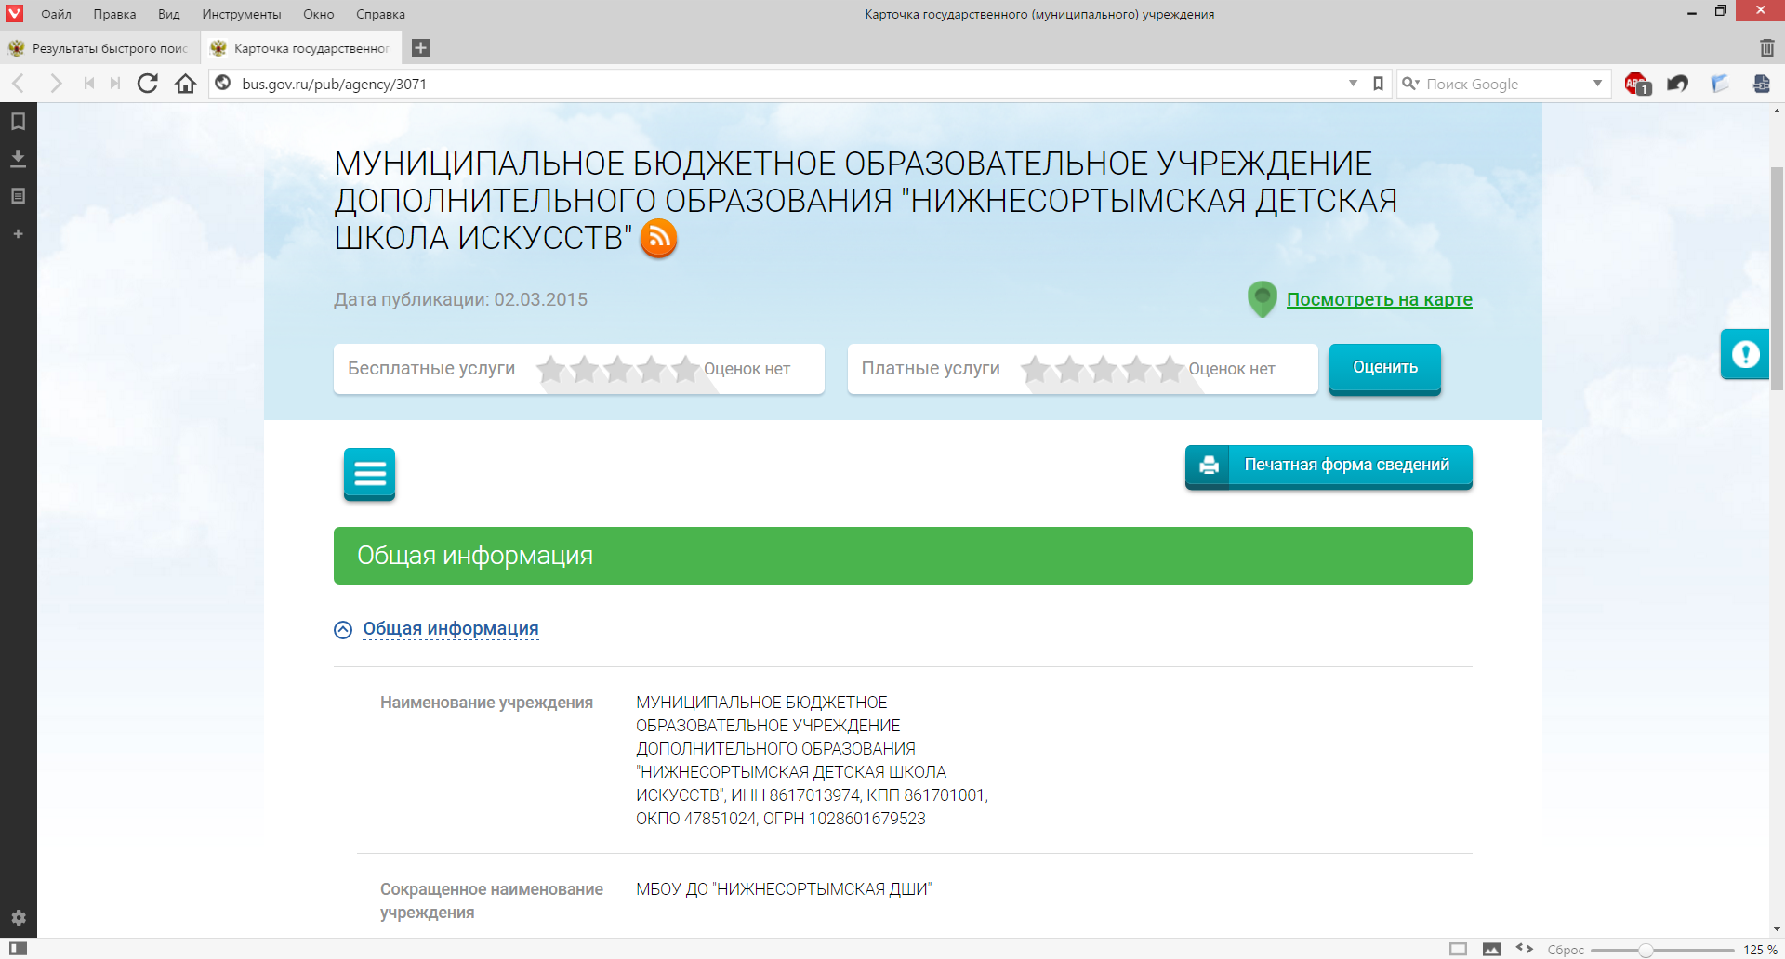The image size is (1785, 959).
Task: Bookmark this page from the address bar
Action: [x=1378, y=84]
